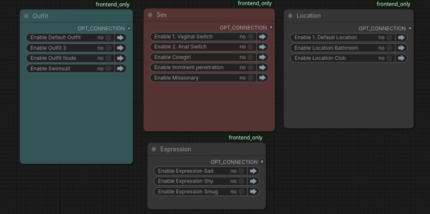Switch on Enable Location Club
The image size is (430, 214).
(389, 58)
